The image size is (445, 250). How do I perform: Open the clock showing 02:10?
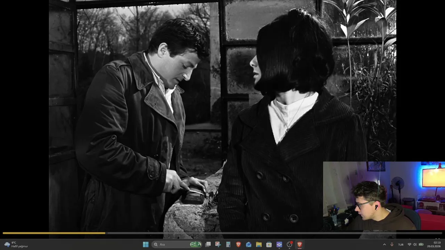point(434,244)
